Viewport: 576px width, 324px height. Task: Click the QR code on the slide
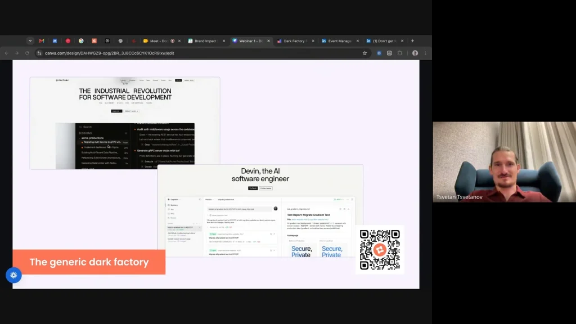(380, 250)
